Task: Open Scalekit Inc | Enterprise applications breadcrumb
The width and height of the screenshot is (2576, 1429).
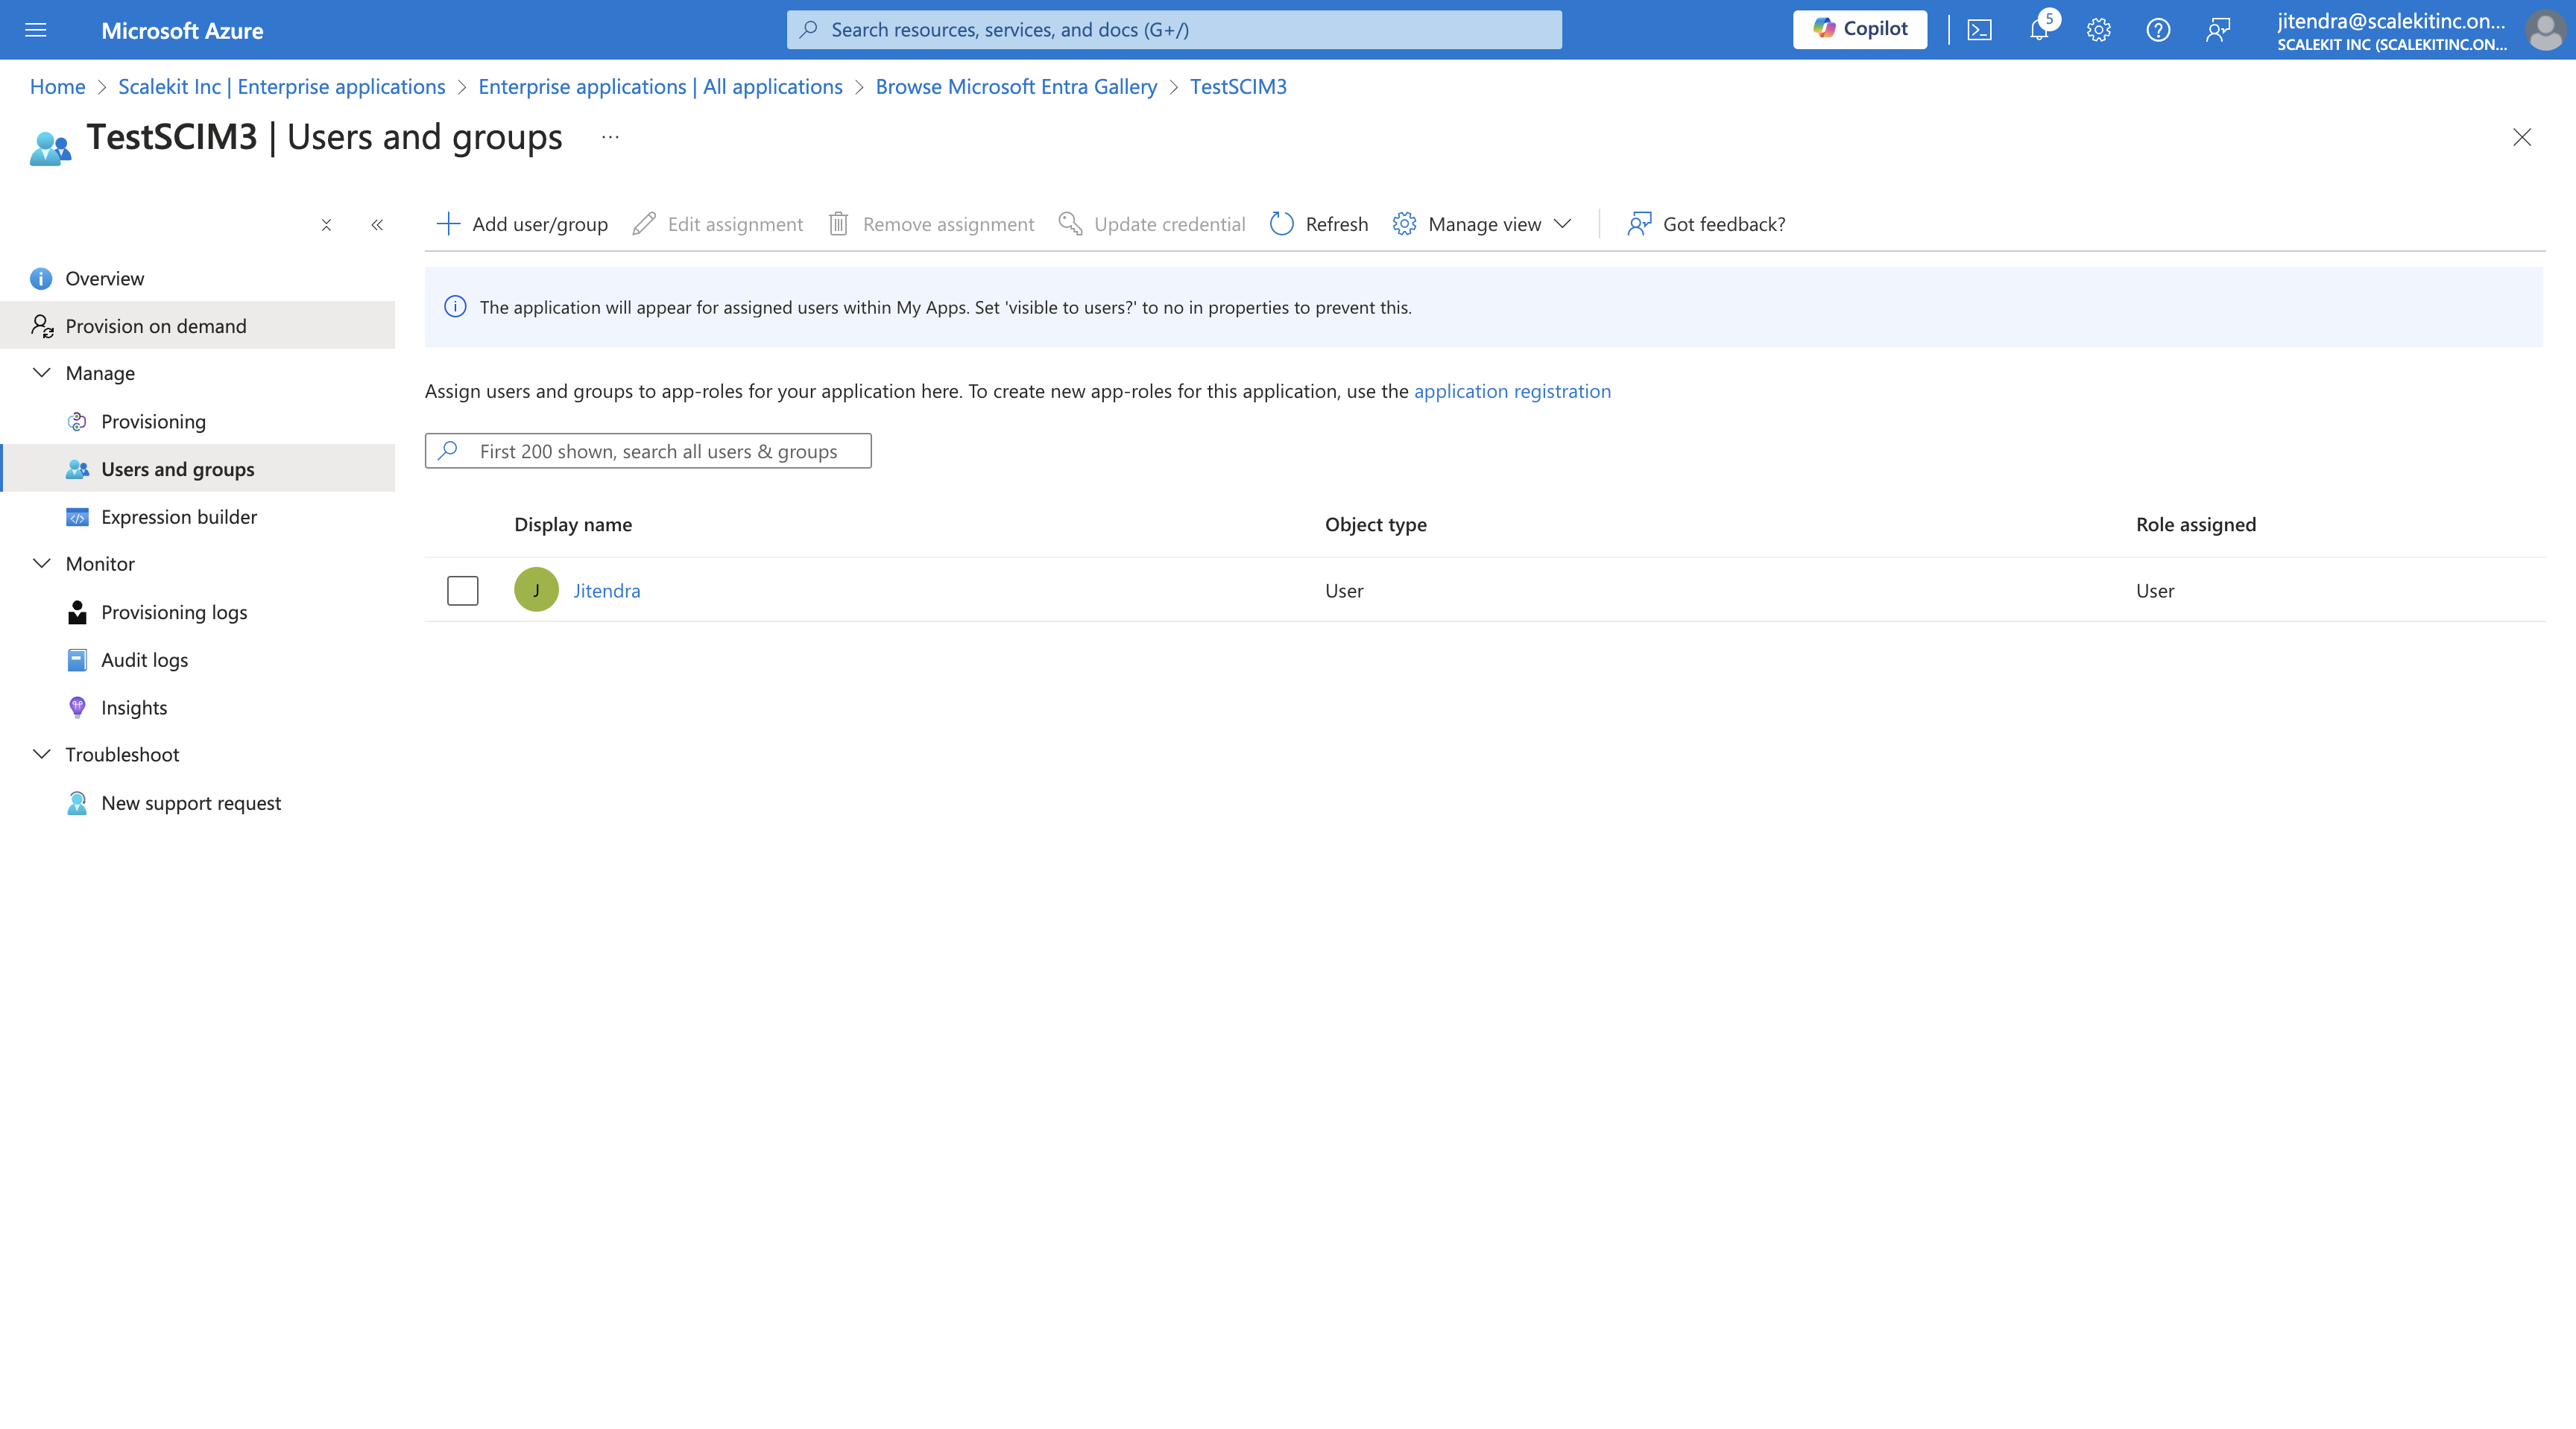Action: point(282,87)
